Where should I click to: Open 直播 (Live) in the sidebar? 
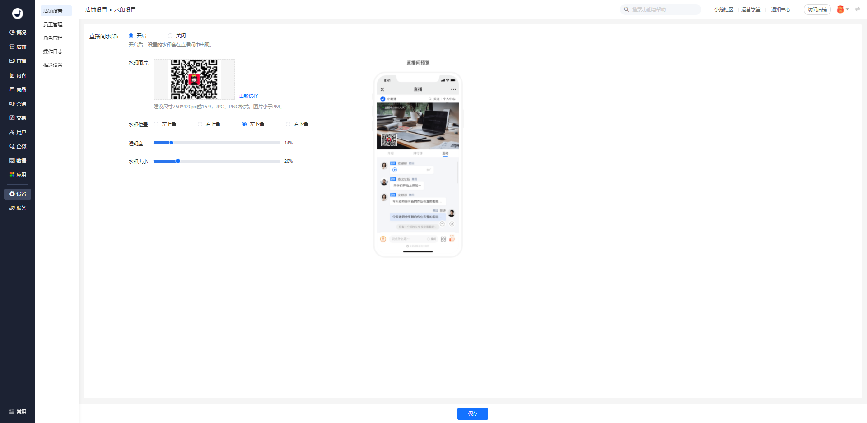pos(18,61)
